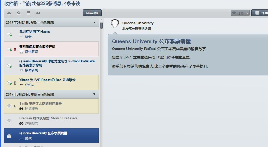
Task: Open message 赛前新闻发布会即将开始
Action: [x=51, y=49]
